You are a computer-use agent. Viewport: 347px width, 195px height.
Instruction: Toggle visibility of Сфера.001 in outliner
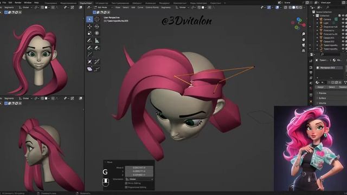[343, 38]
